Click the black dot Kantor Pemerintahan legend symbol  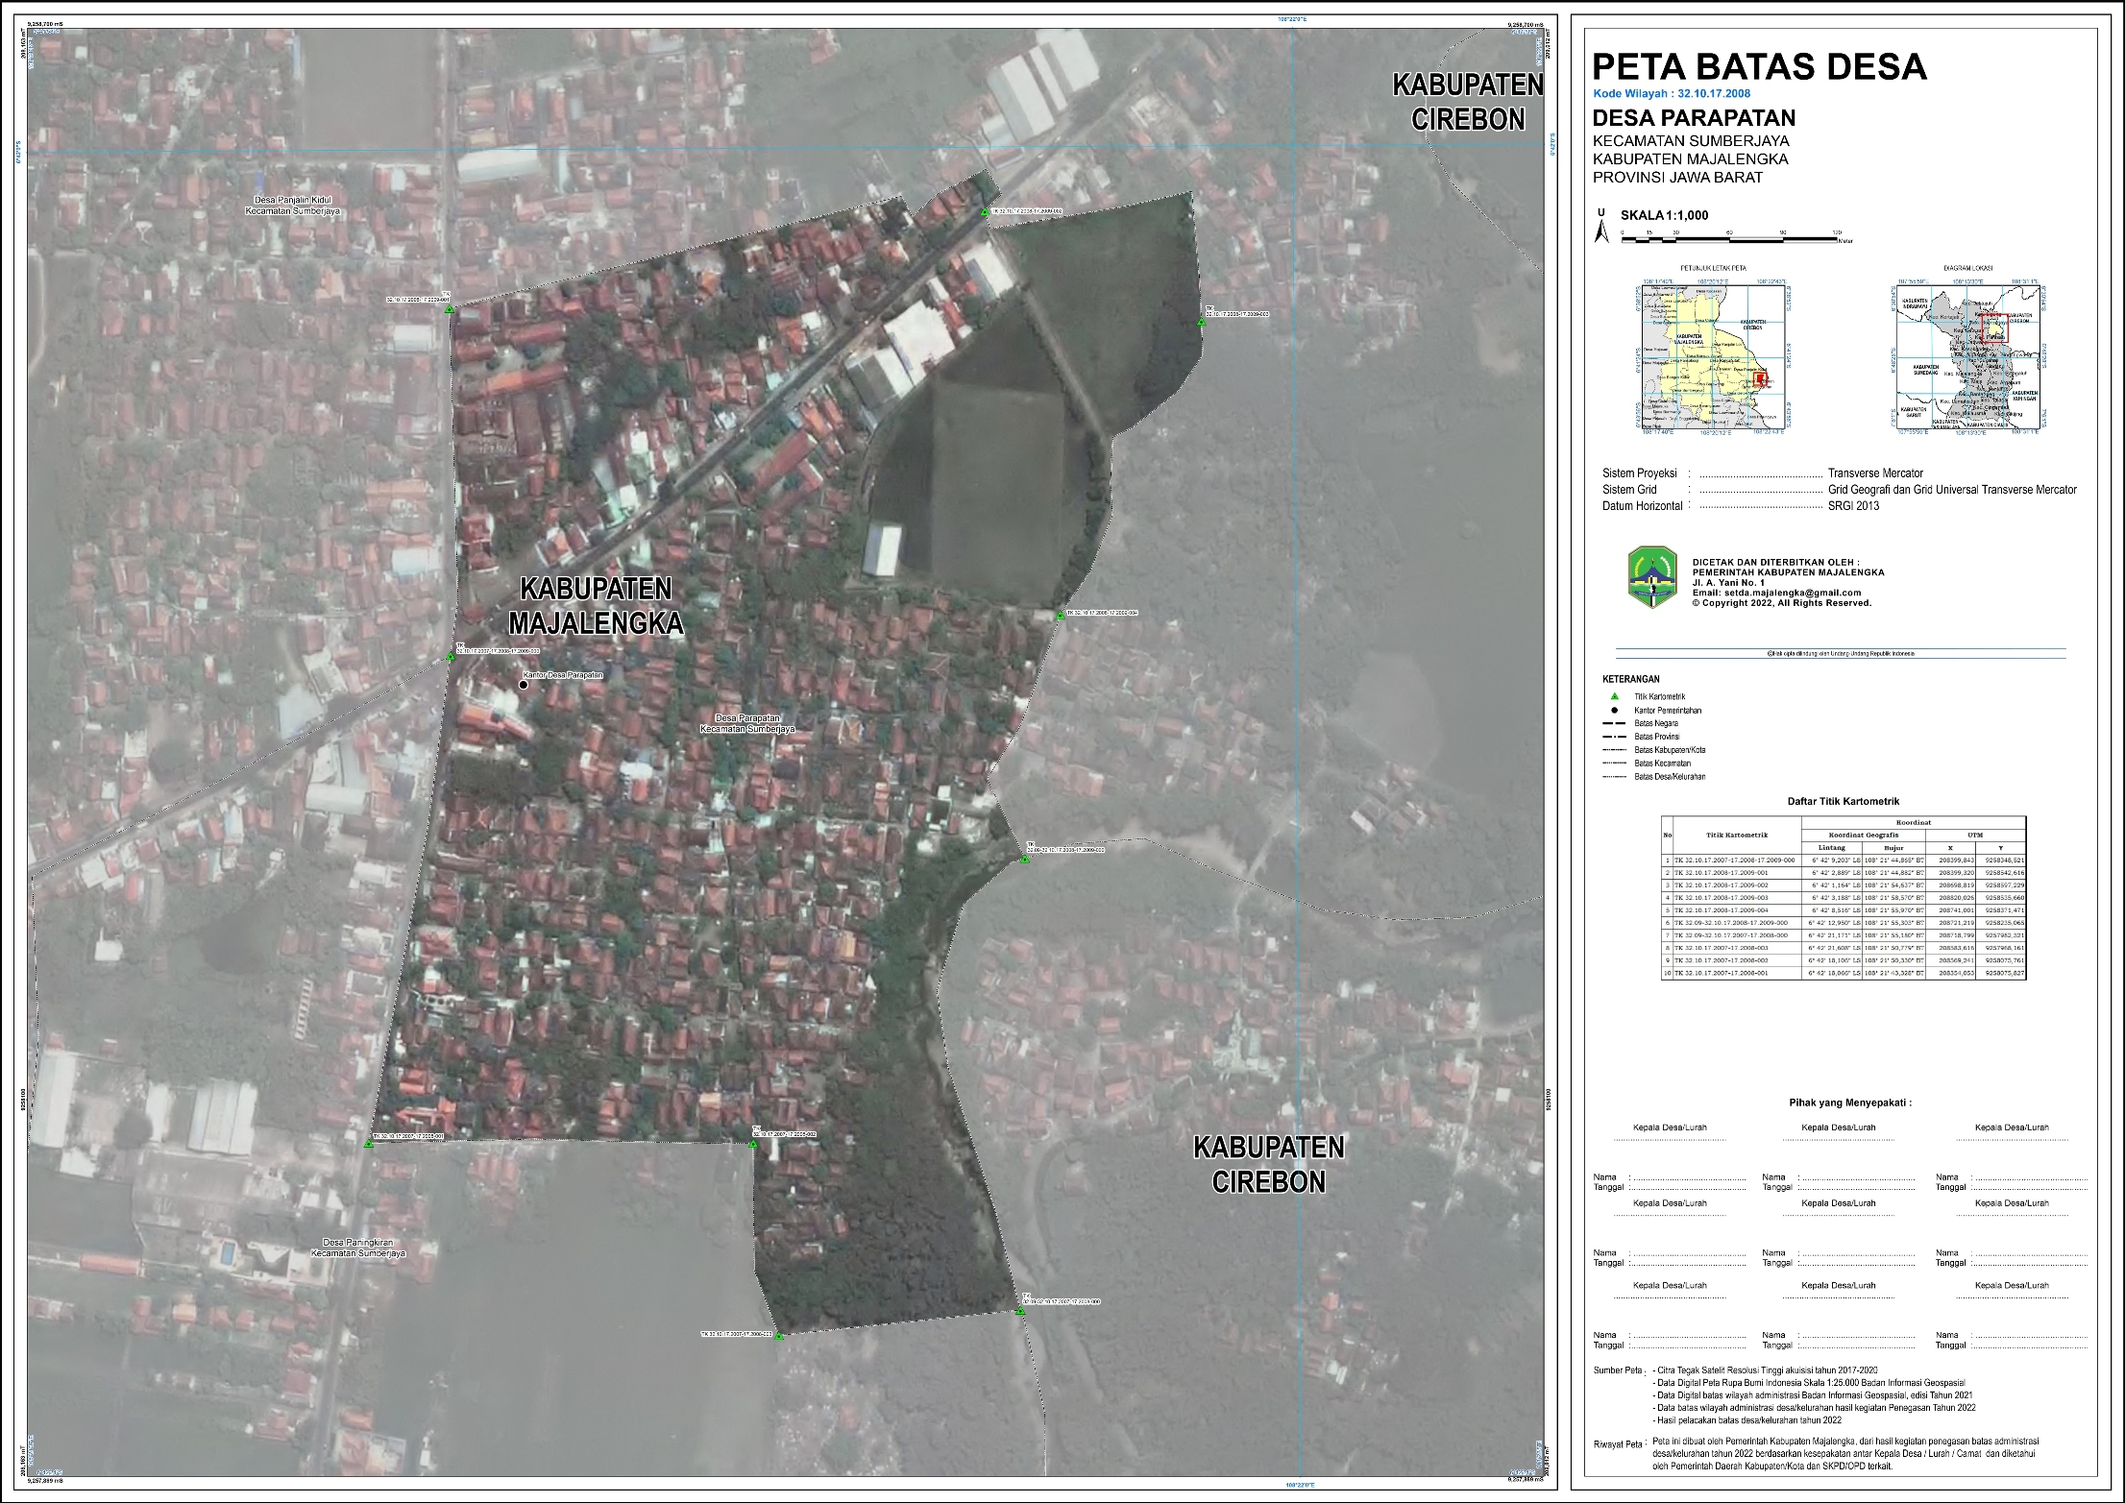coord(1614,710)
